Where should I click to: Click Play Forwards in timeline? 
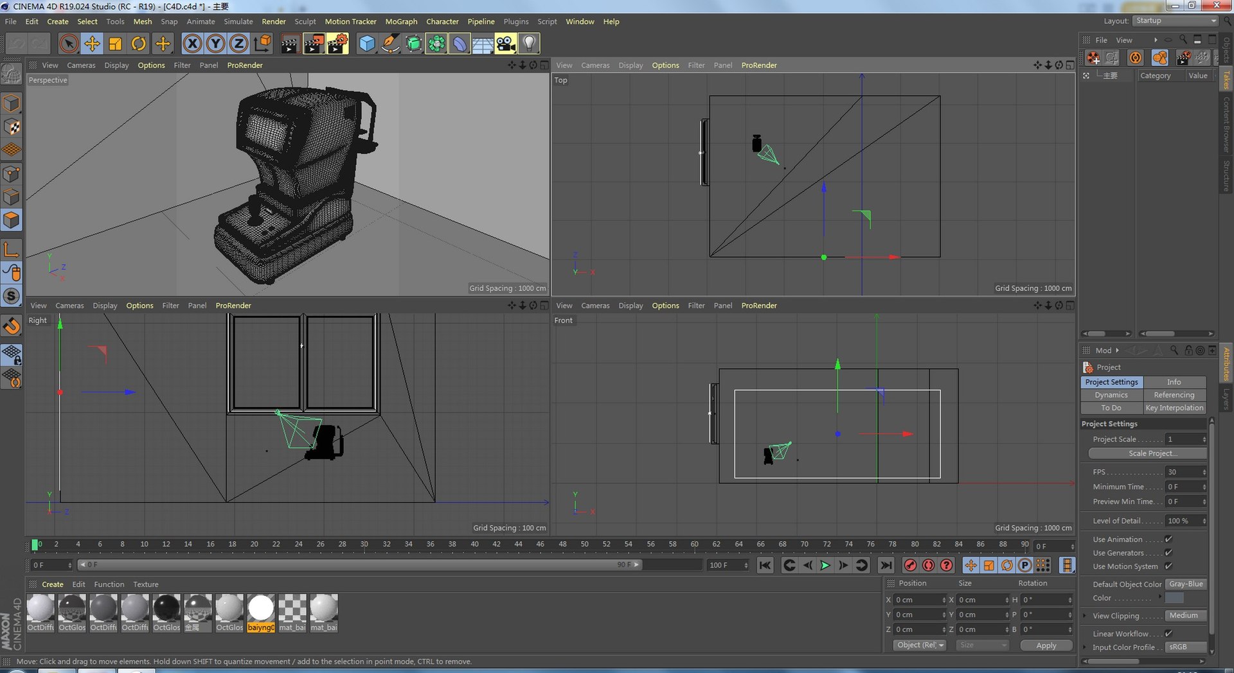point(825,565)
